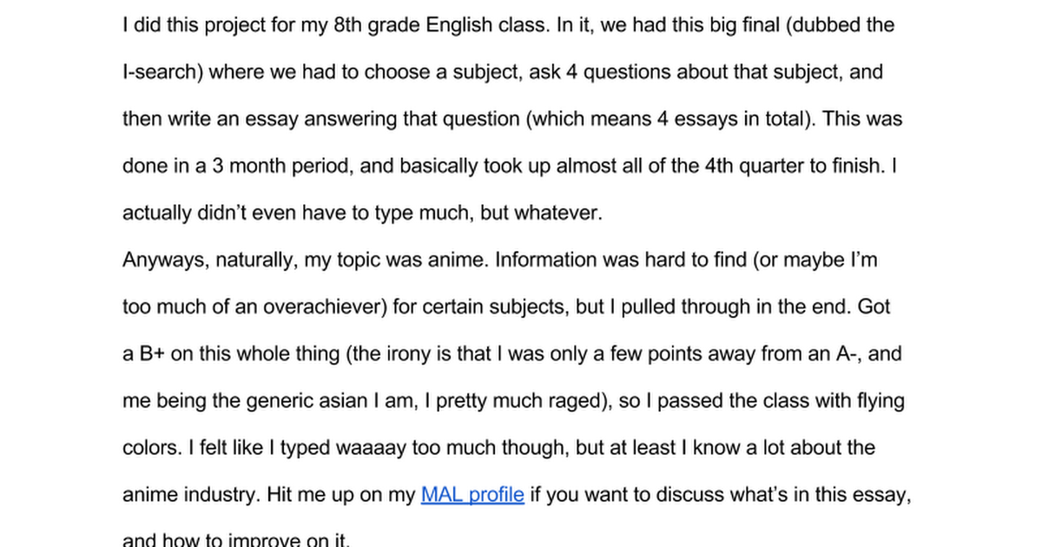The height and width of the screenshot is (547, 1042).
Task: Click the word "colors." starting a line
Action: tap(151, 448)
